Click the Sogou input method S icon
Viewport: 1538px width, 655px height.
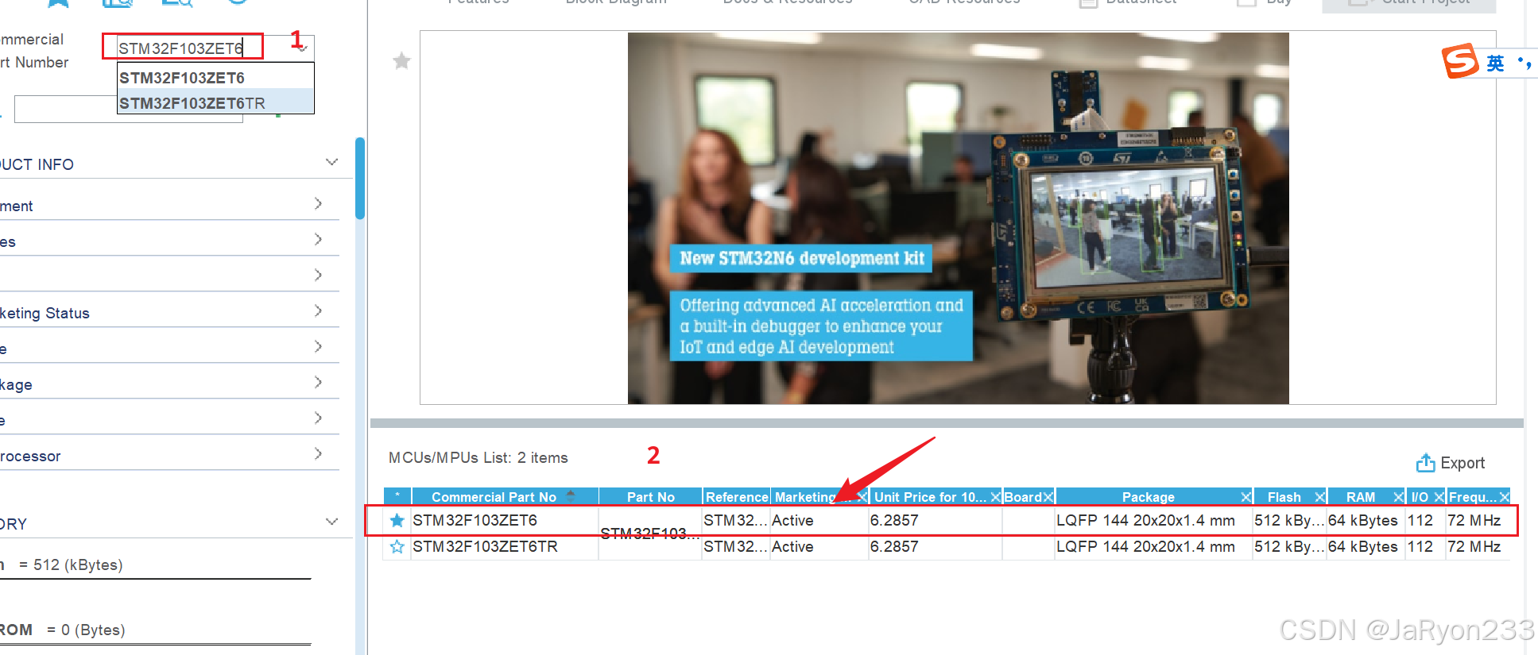[x=1461, y=61]
